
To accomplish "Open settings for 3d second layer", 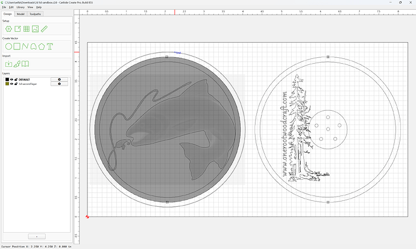I will click(59, 84).
